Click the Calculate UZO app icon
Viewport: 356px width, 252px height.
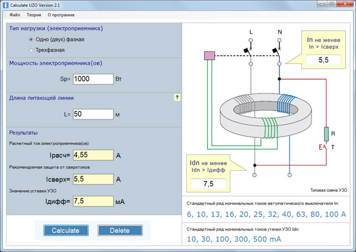tap(5, 4)
